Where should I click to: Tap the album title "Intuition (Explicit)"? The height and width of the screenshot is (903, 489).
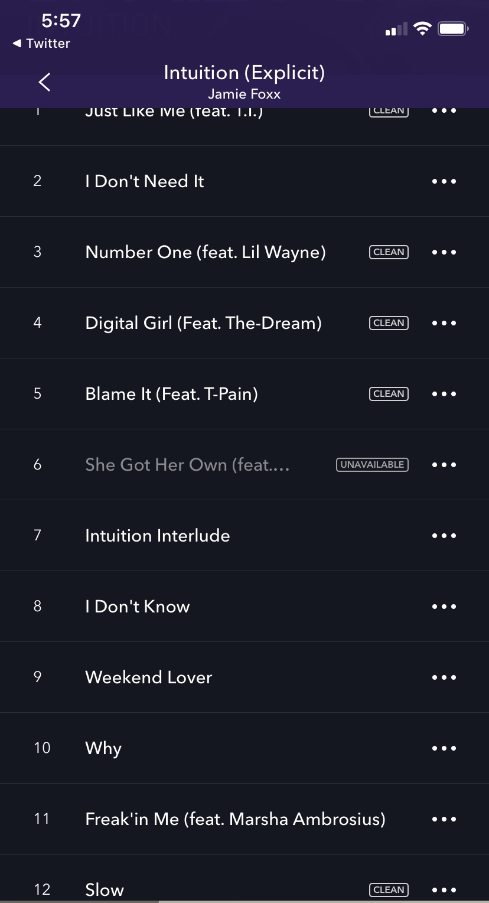[x=244, y=72]
